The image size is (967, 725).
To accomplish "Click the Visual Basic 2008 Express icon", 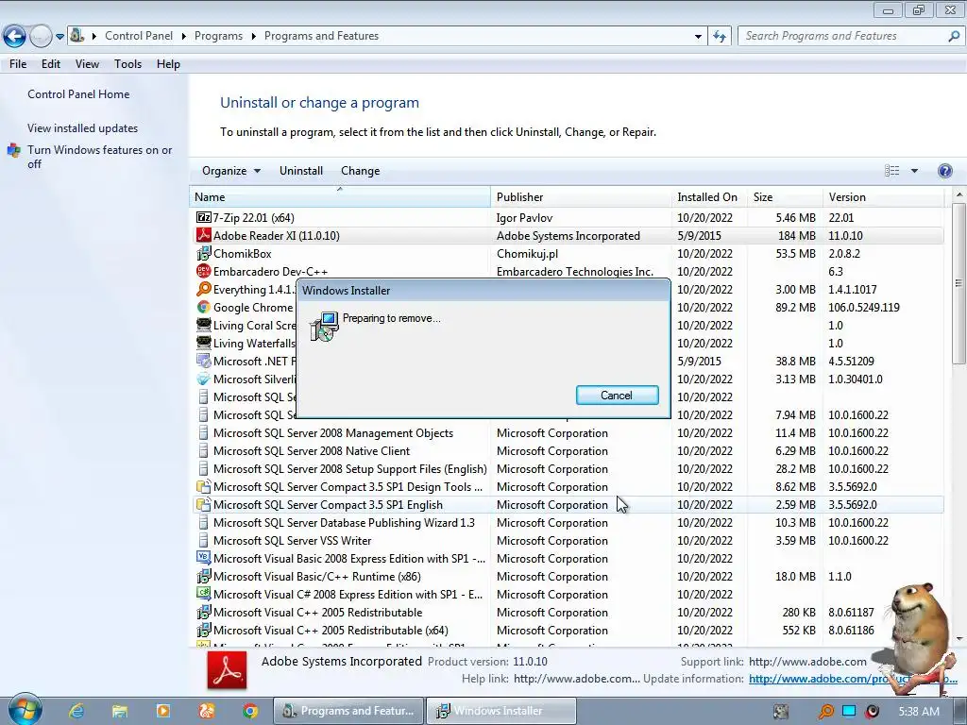I will [x=204, y=558].
